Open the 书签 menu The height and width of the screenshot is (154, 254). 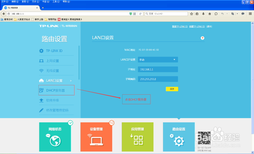coord(46,2)
